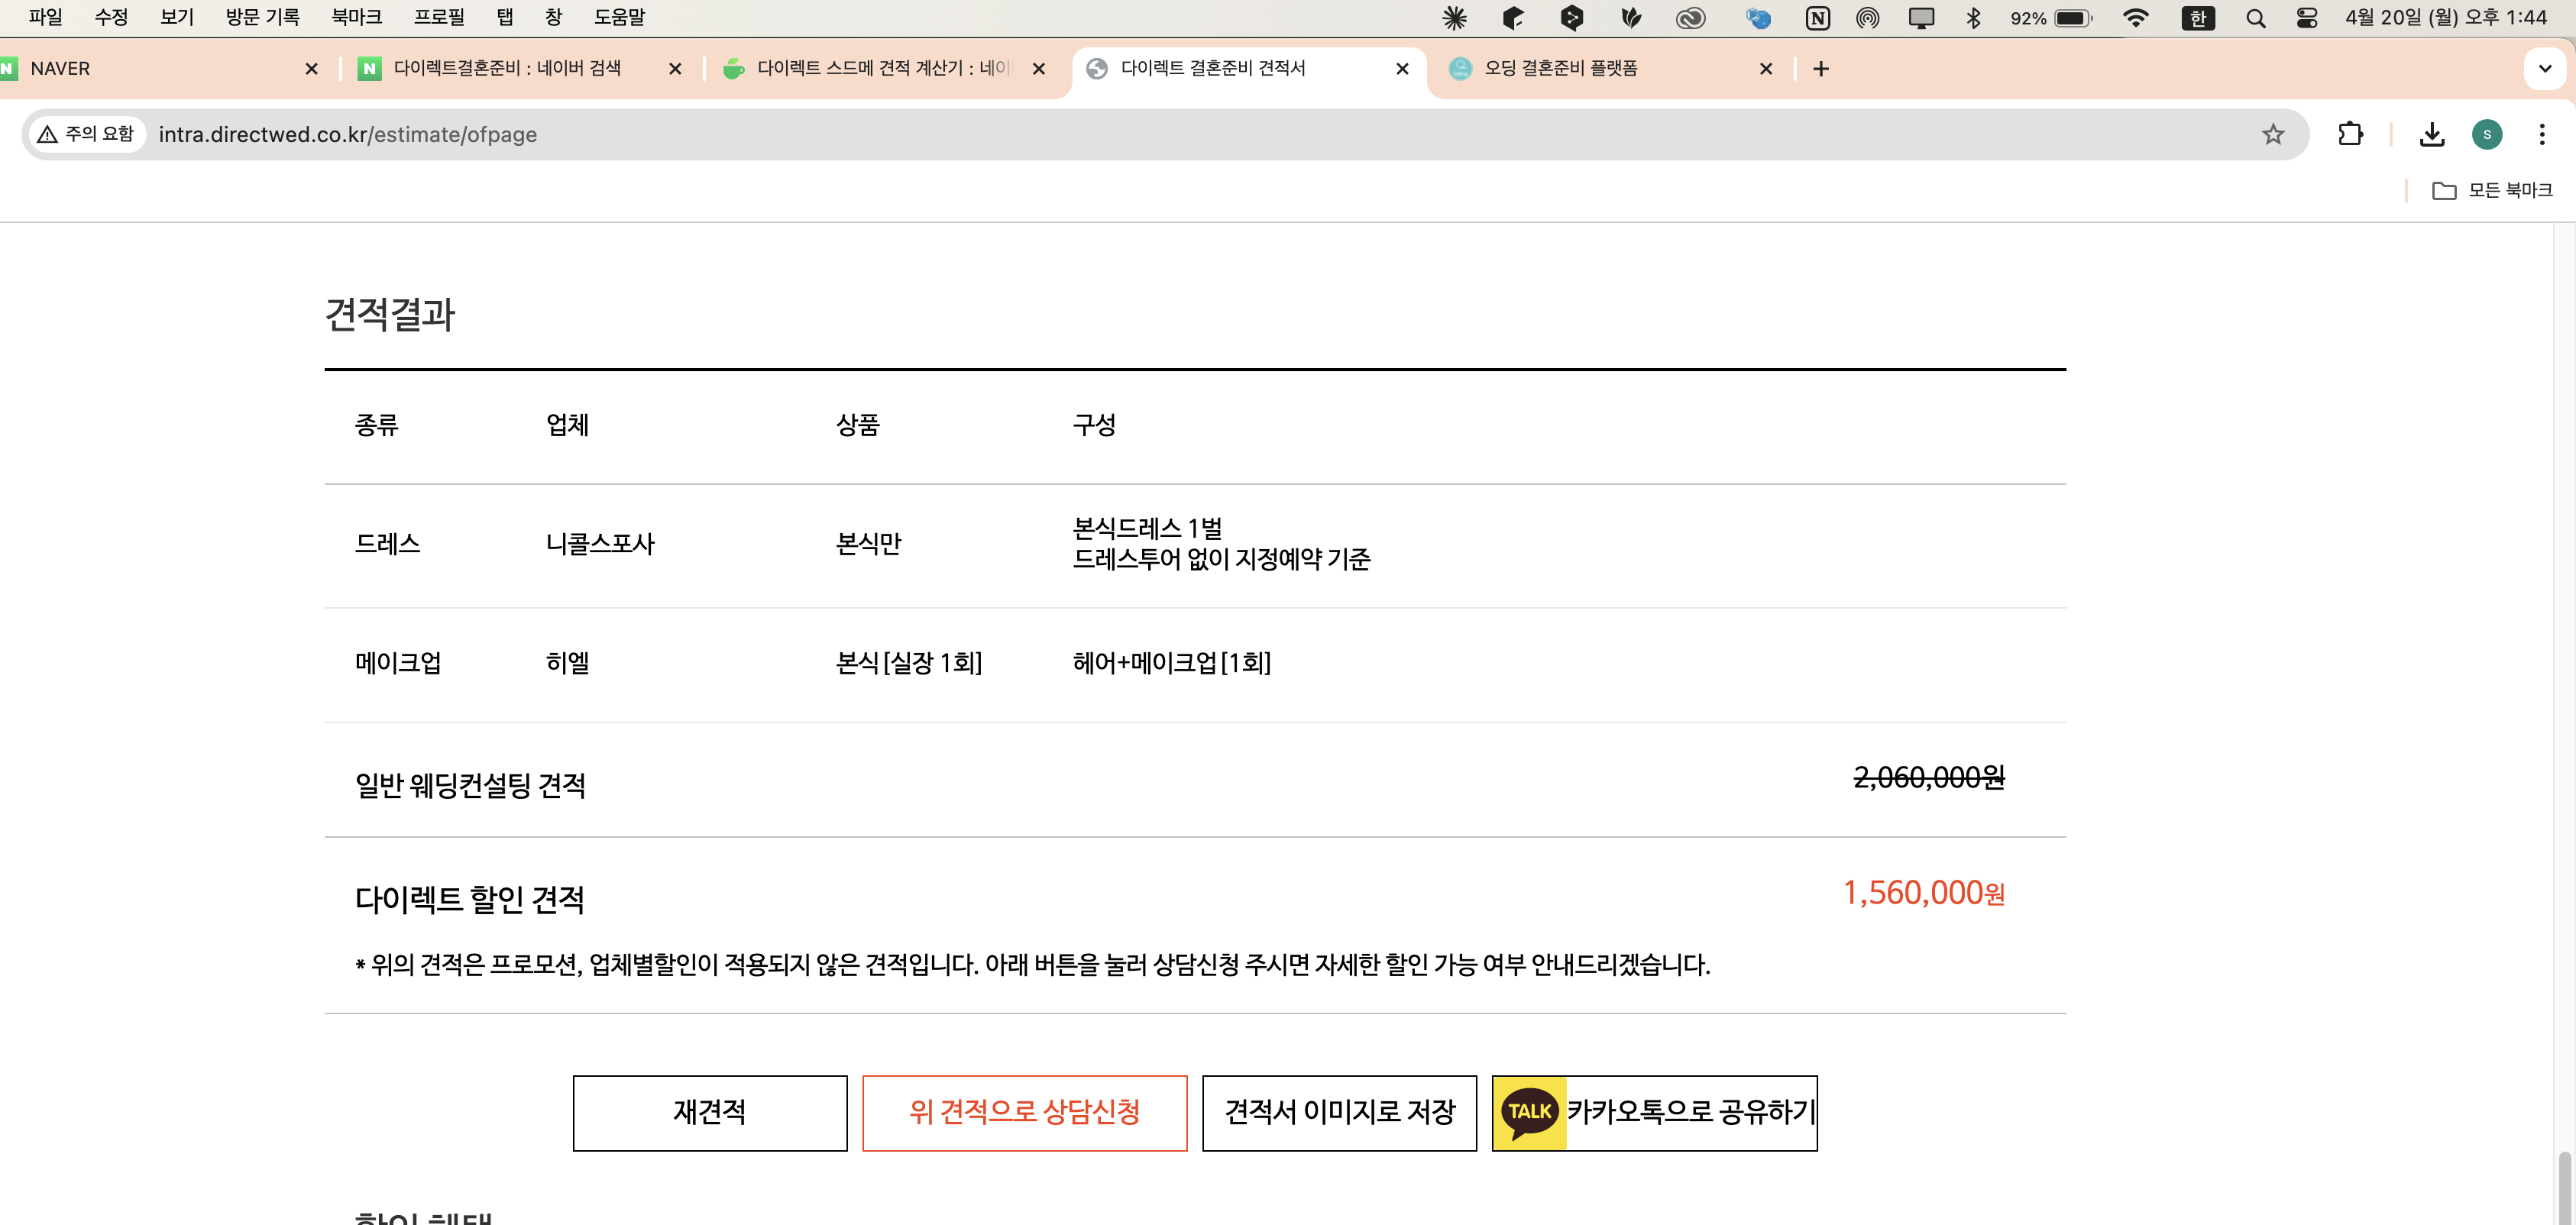Image resolution: width=2576 pixels, height=1225 pixels.
Task: Bookmark this page with the star icon
Action: pos(2273,134)
